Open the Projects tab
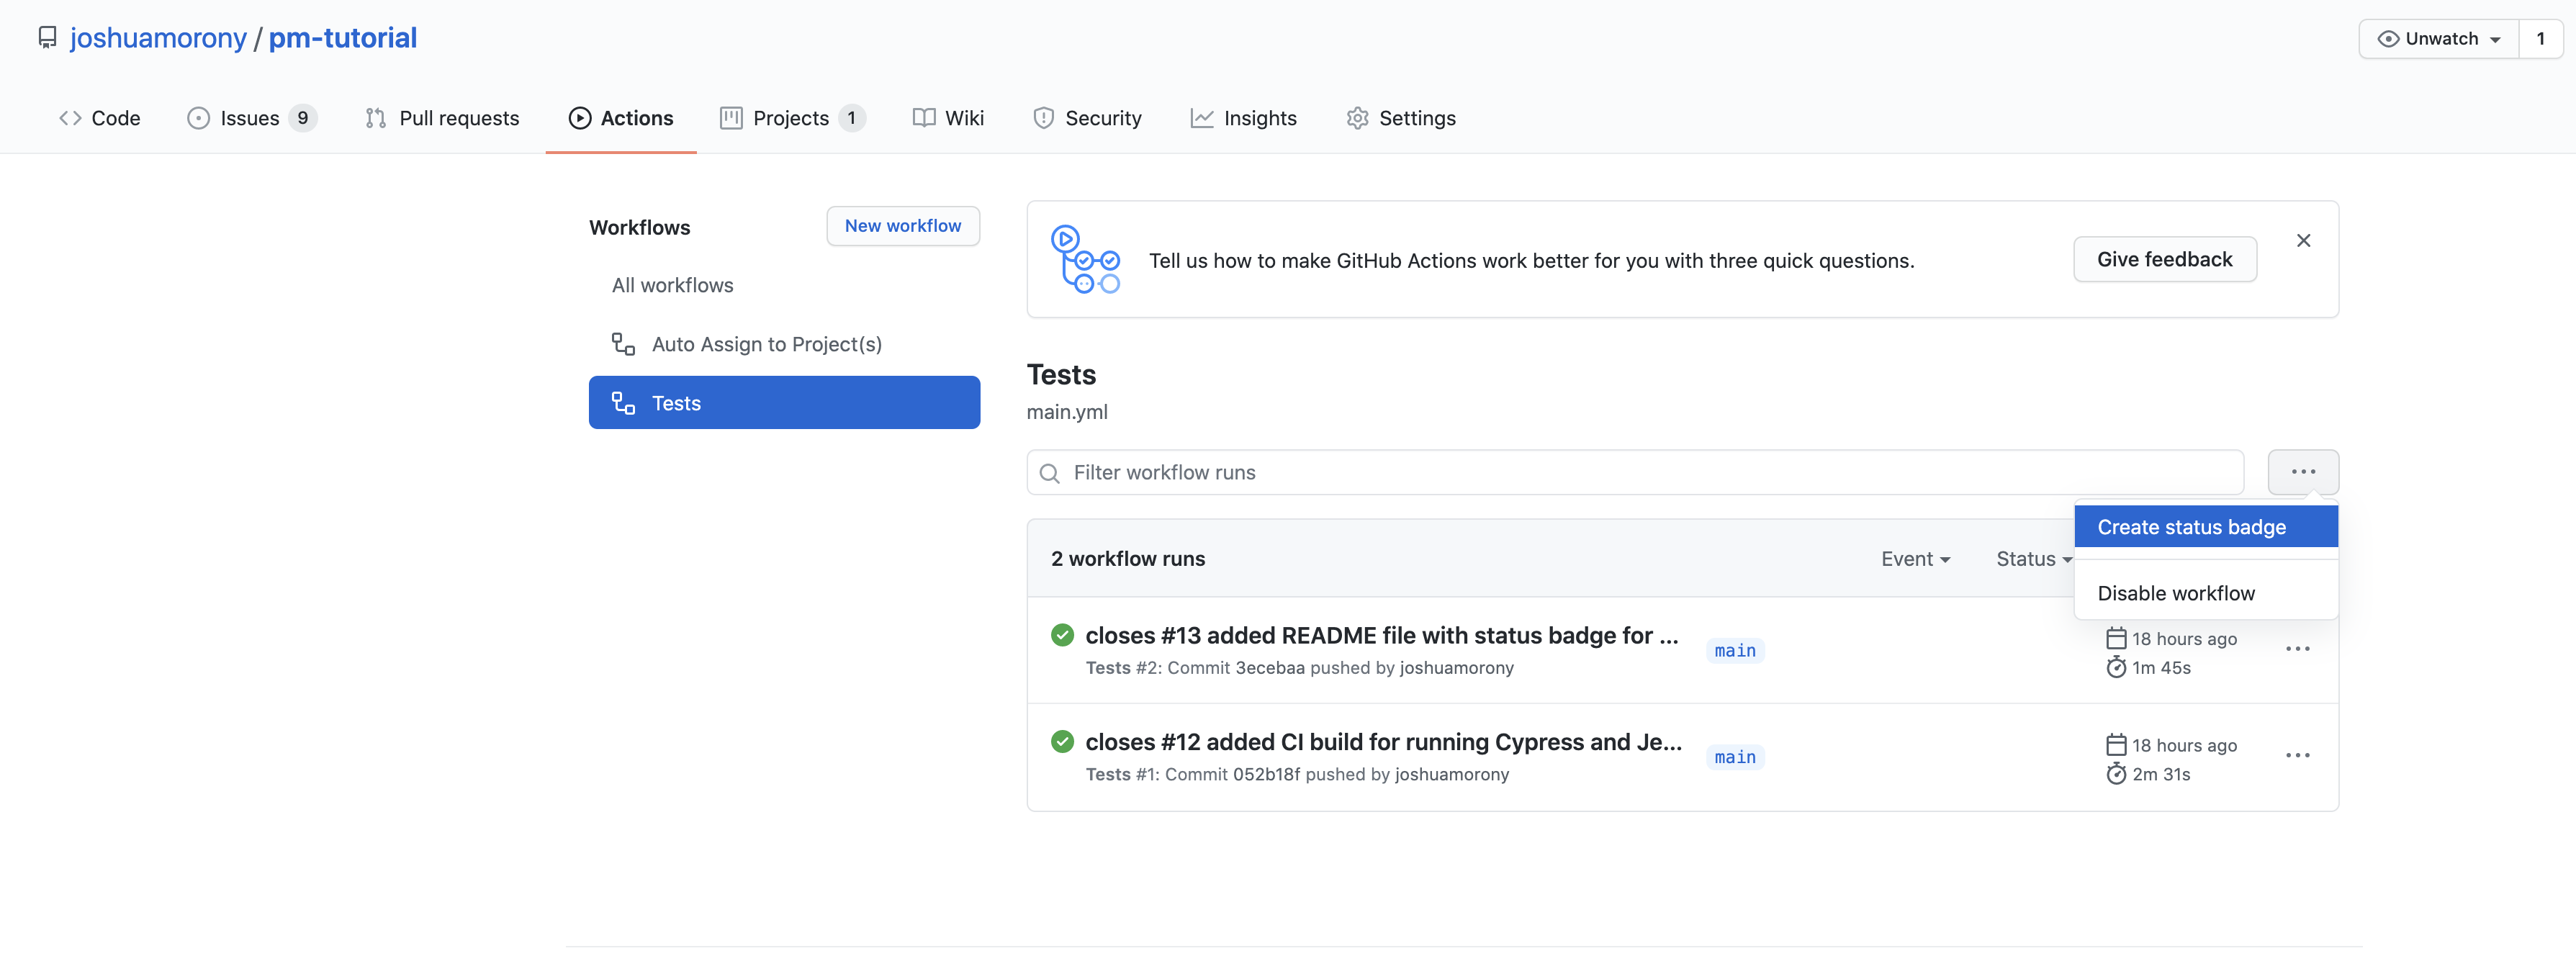 (x=792, y=118)
